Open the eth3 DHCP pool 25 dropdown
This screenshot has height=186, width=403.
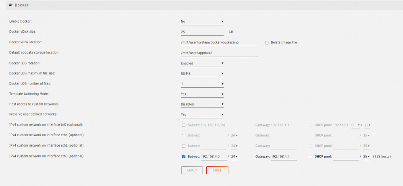click(366, 157)
